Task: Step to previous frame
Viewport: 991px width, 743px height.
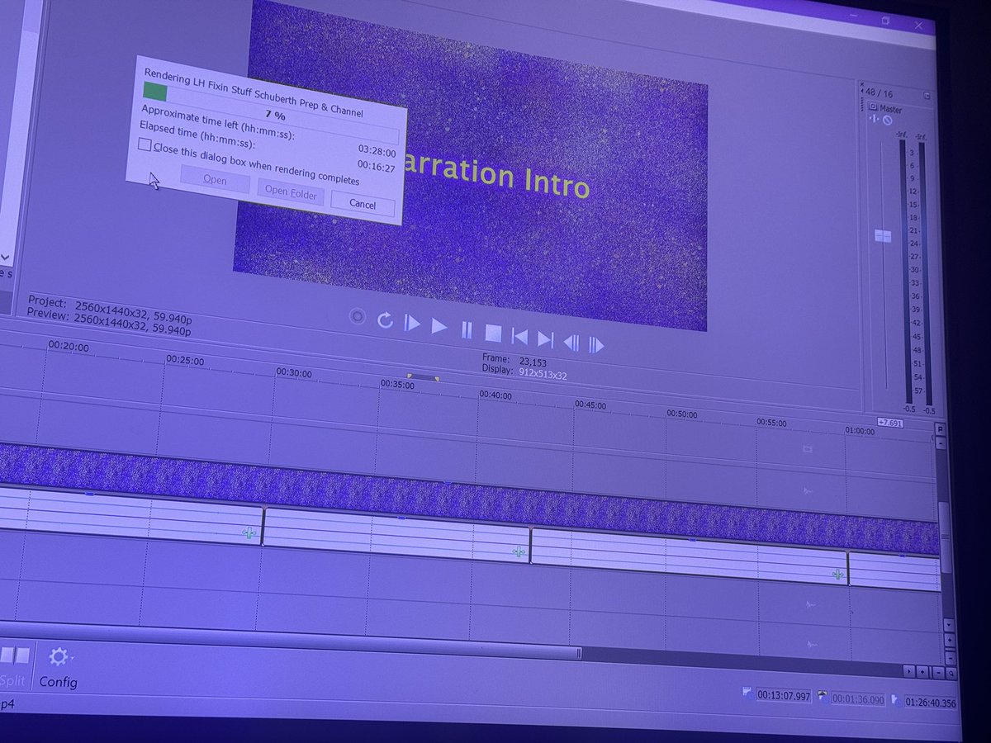Action: click(571, 342)
